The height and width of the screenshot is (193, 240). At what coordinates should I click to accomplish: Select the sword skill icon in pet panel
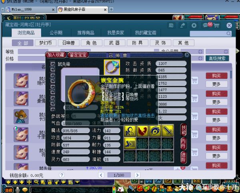click(168, 131)
